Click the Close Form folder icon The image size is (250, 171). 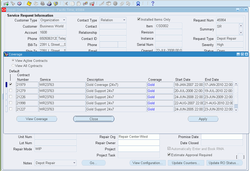(x=56, y=4)
